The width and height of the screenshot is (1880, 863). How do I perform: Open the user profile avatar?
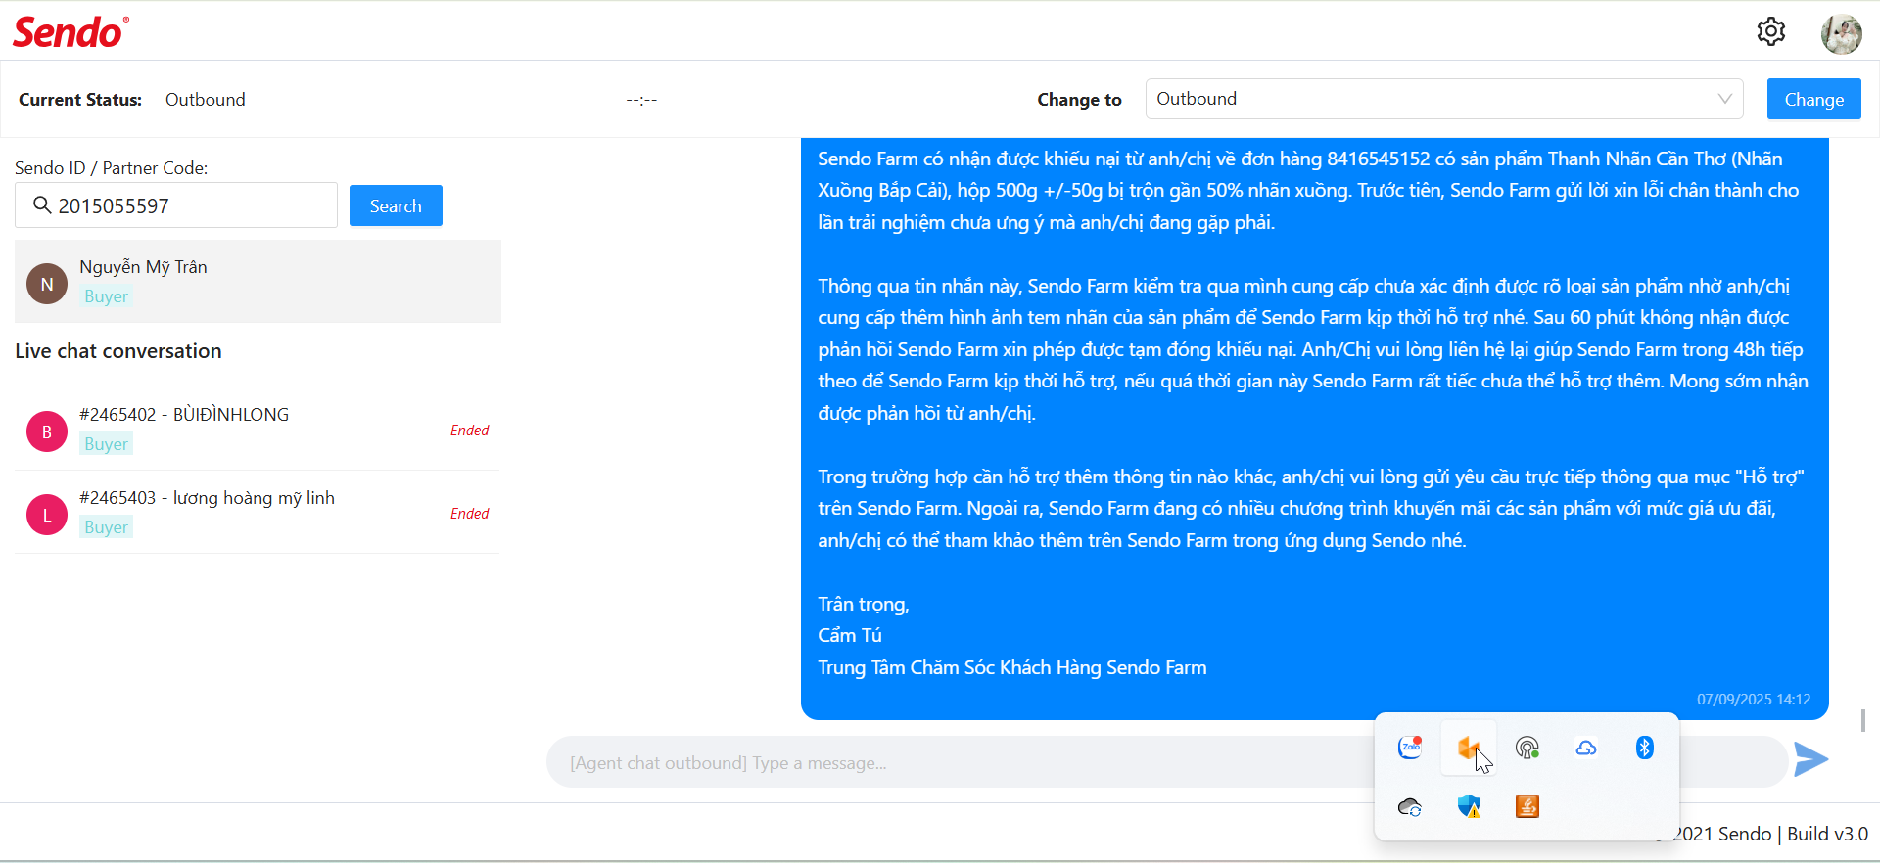(1841, 34)
